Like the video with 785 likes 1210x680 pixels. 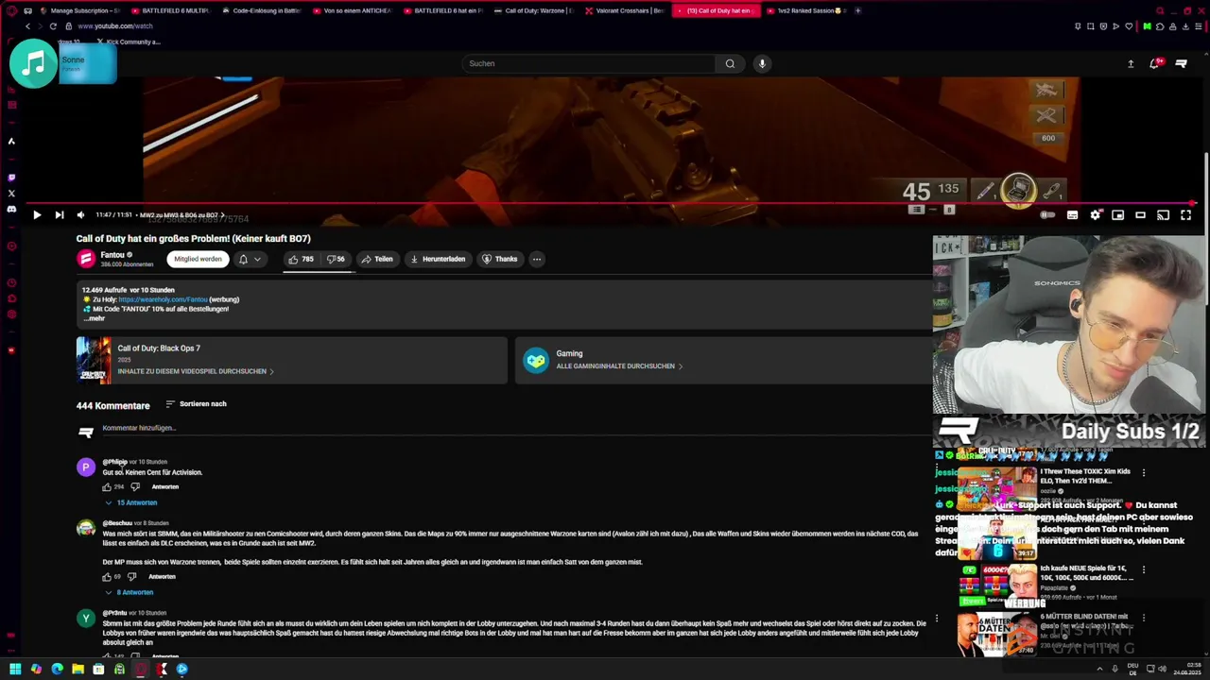point(301,259)
